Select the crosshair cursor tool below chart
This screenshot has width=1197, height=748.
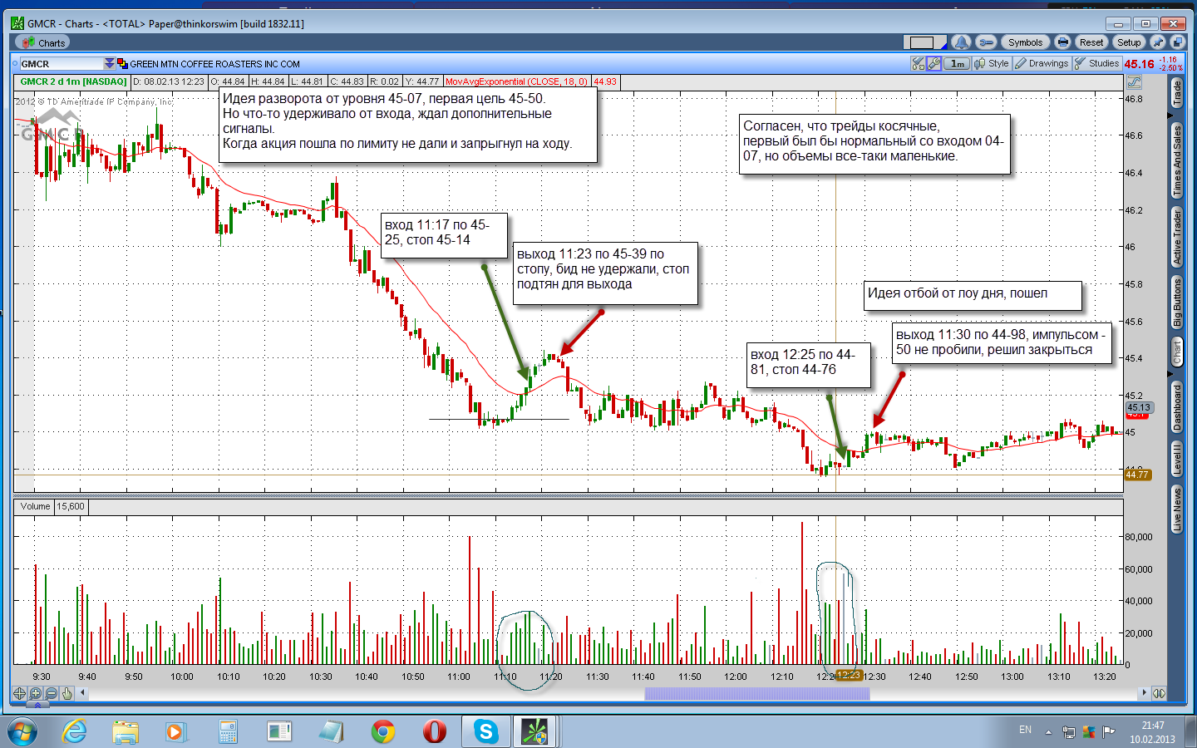20,693
